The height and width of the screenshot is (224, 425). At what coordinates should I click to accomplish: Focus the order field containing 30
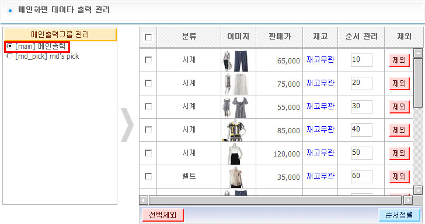pyautogui.click(x=361, y=106)
